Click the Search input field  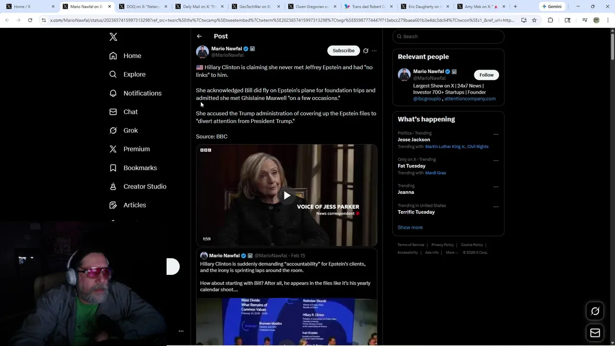point(448,37)
